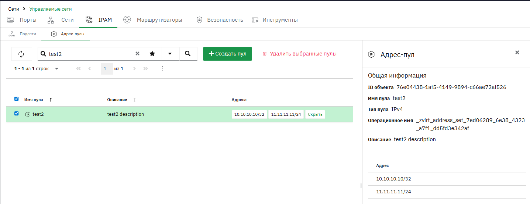Go to next page arrow

pos(134,69)
